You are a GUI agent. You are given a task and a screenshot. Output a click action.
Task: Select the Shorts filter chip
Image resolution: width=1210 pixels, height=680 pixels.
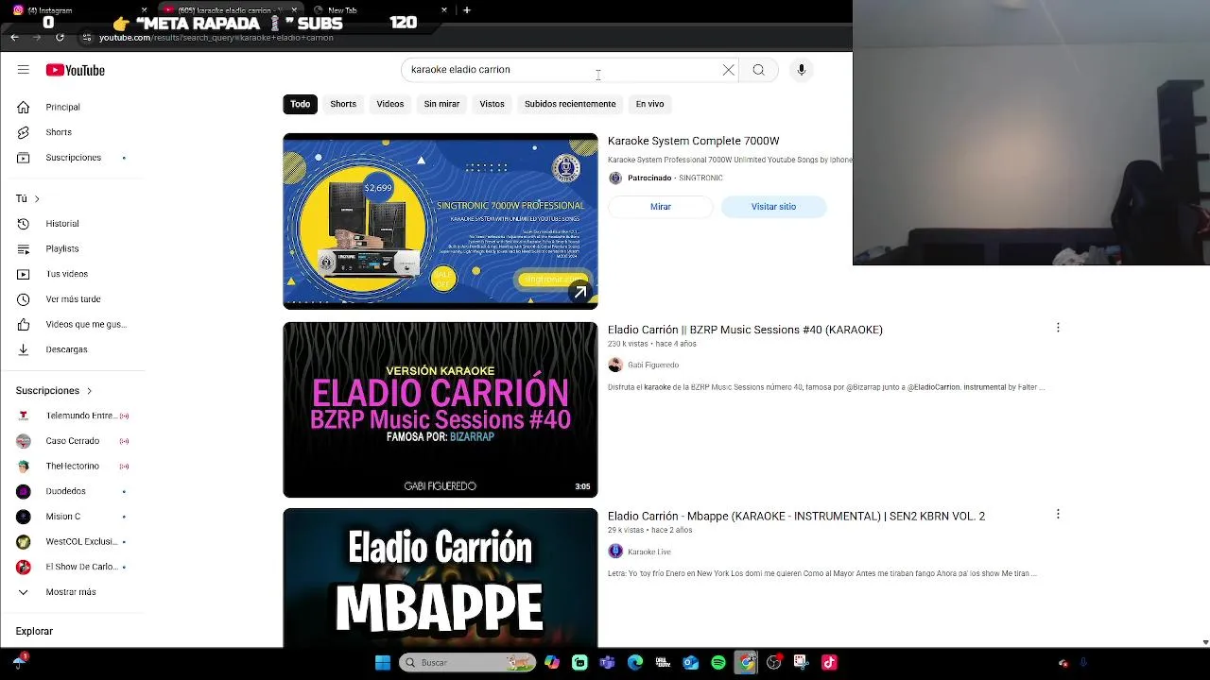point(343,104)
